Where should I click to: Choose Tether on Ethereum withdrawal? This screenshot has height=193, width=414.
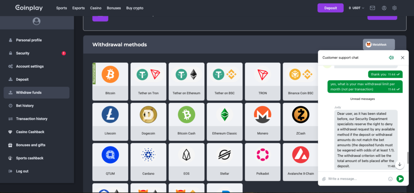pyautogui.click(x=186, y=81)
